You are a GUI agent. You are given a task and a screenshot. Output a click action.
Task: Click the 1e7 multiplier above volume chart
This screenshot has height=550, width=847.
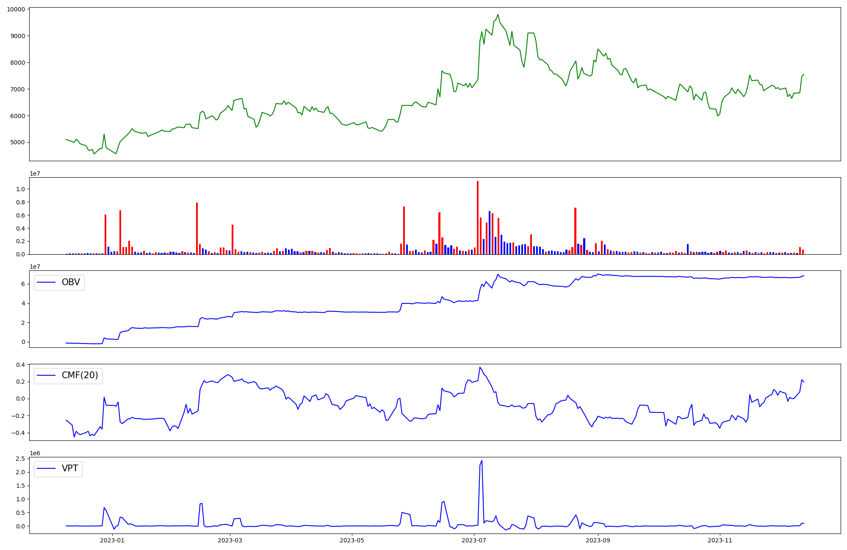point(35,174)
